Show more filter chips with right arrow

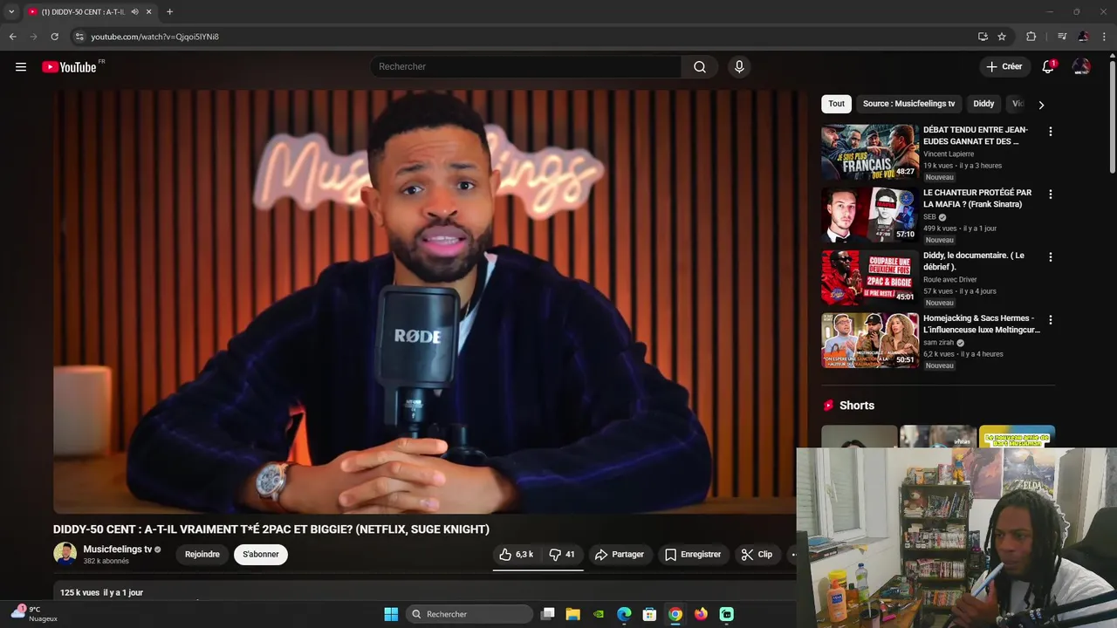click(1040, 105)
